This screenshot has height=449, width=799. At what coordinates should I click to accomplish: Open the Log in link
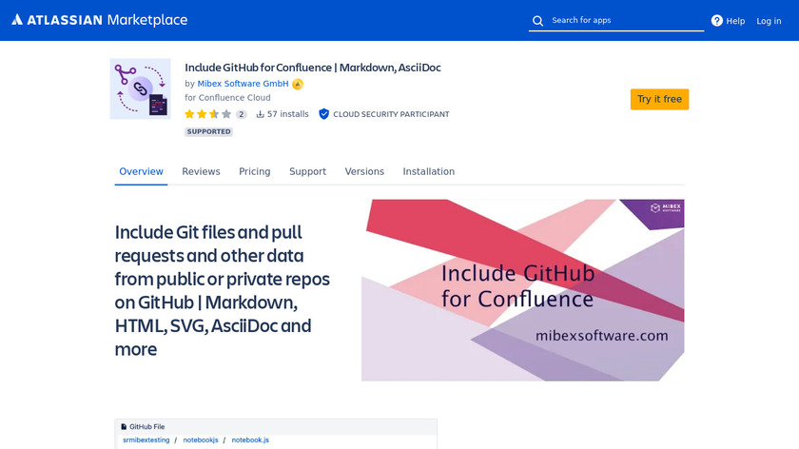769,21
